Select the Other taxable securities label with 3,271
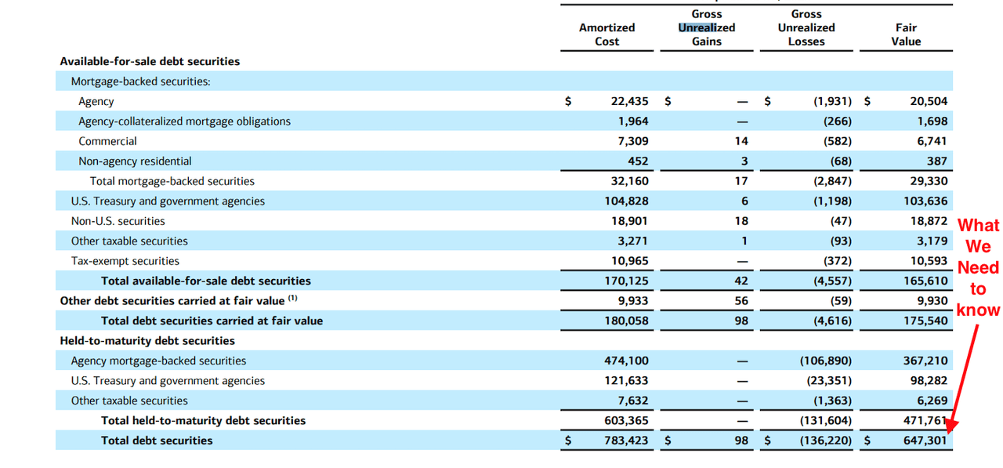1003x468 pixels. click(x=129, y=241)
